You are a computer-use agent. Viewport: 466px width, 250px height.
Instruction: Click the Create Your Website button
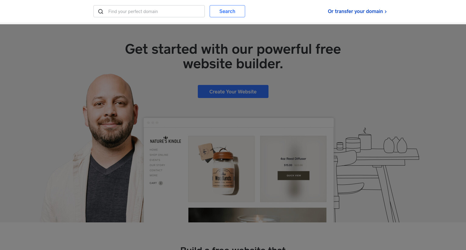point(233,91)
